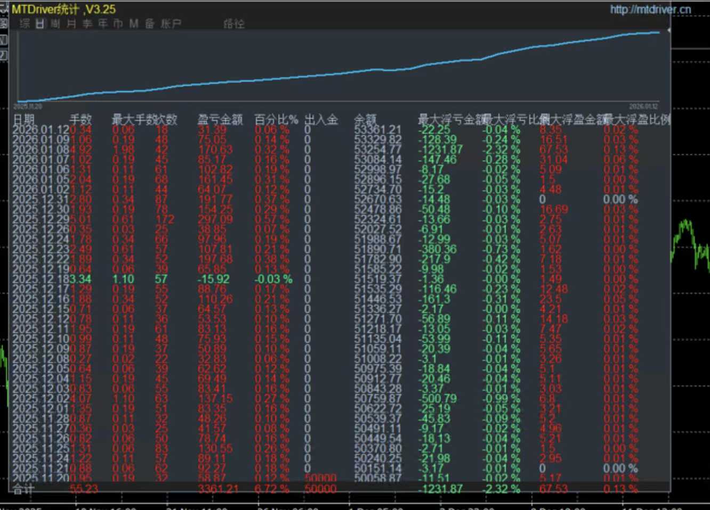Viewport: 710px width, 510px height.
Task: Click the total profit 3361.21
Action: point(218,489)
